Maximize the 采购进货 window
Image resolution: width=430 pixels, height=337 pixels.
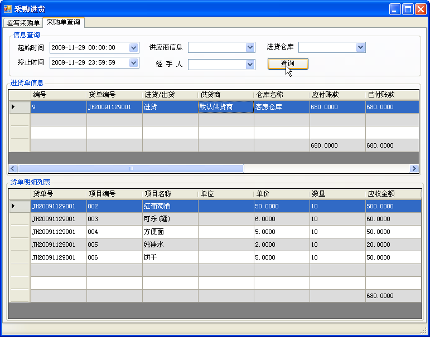tap(408, 9)
